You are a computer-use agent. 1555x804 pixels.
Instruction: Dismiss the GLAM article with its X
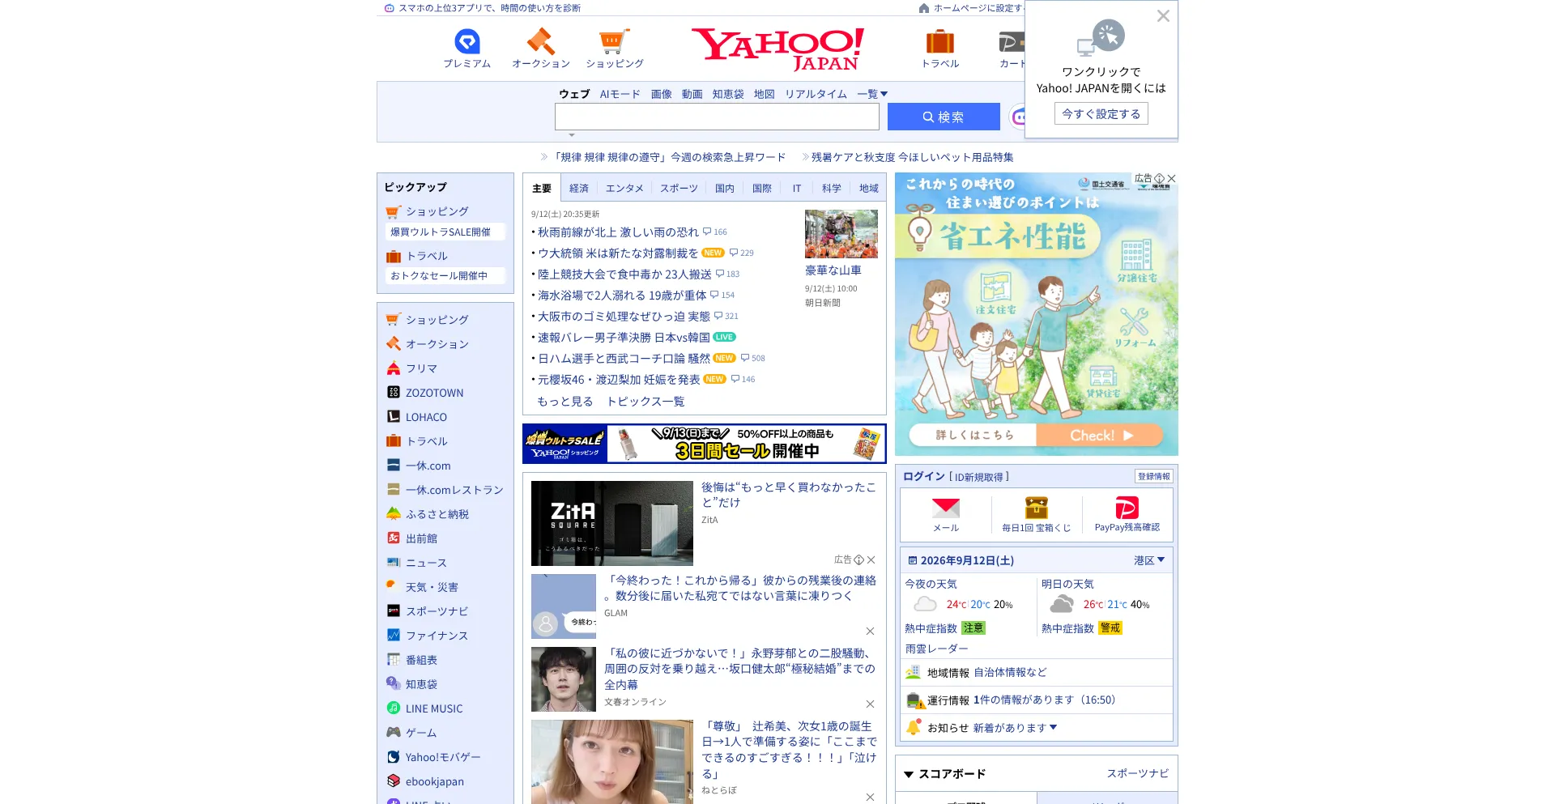[870, 632]
